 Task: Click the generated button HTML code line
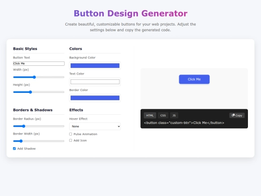coord(184,123)
